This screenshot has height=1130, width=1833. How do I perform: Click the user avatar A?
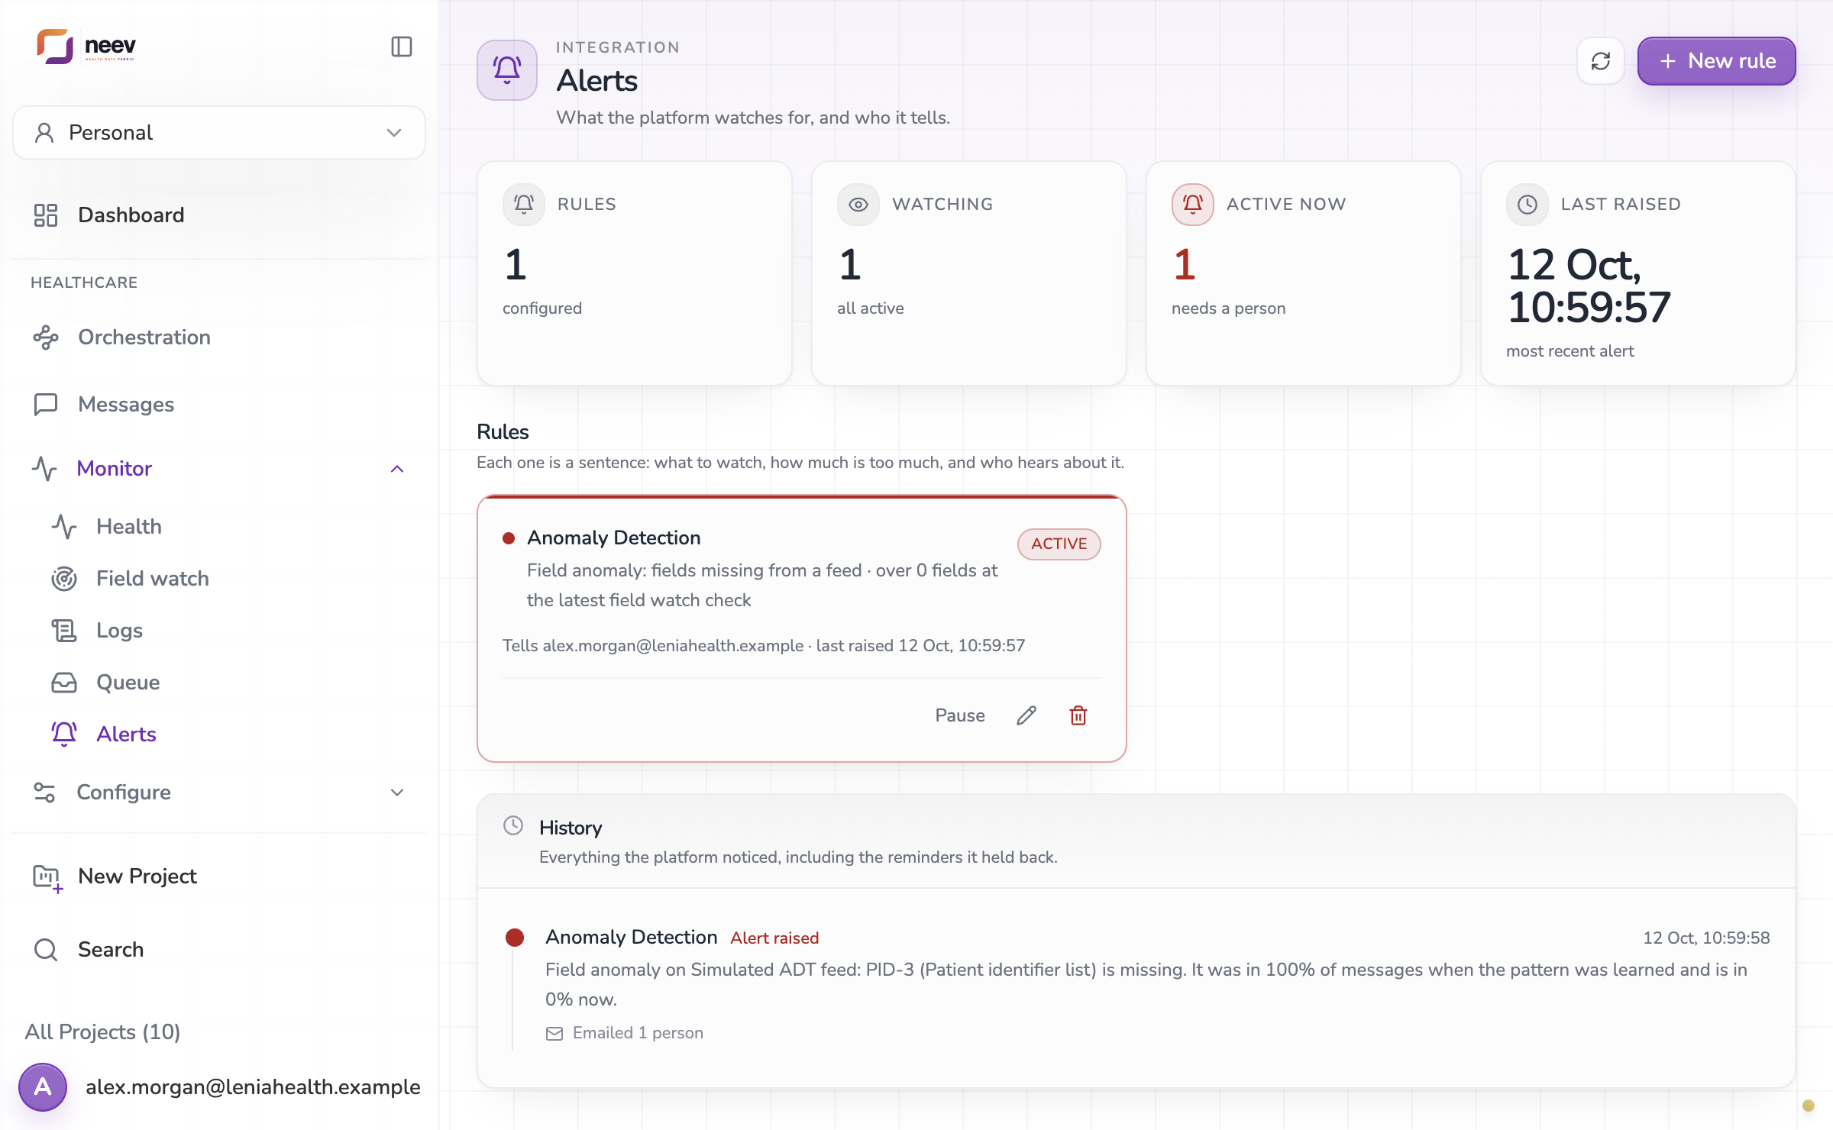[43, 1087]
